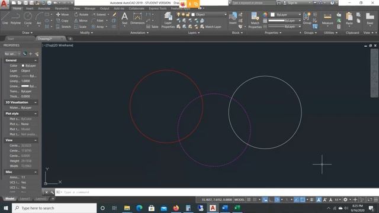The image size is (379, 213).
Task: Click the Match Layer button
Action: tap(211, 27)
